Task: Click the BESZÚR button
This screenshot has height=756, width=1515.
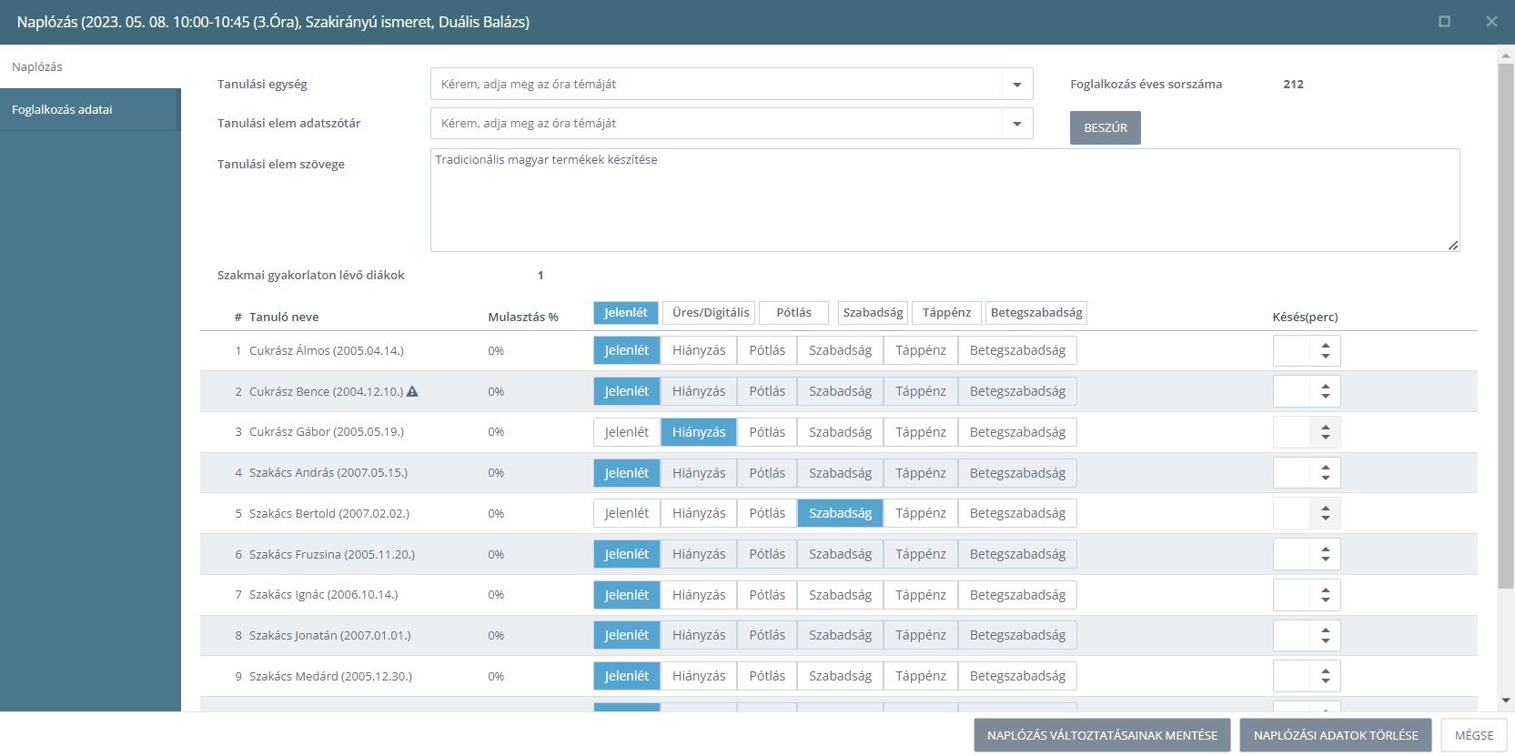Action: pos(1106,128)
